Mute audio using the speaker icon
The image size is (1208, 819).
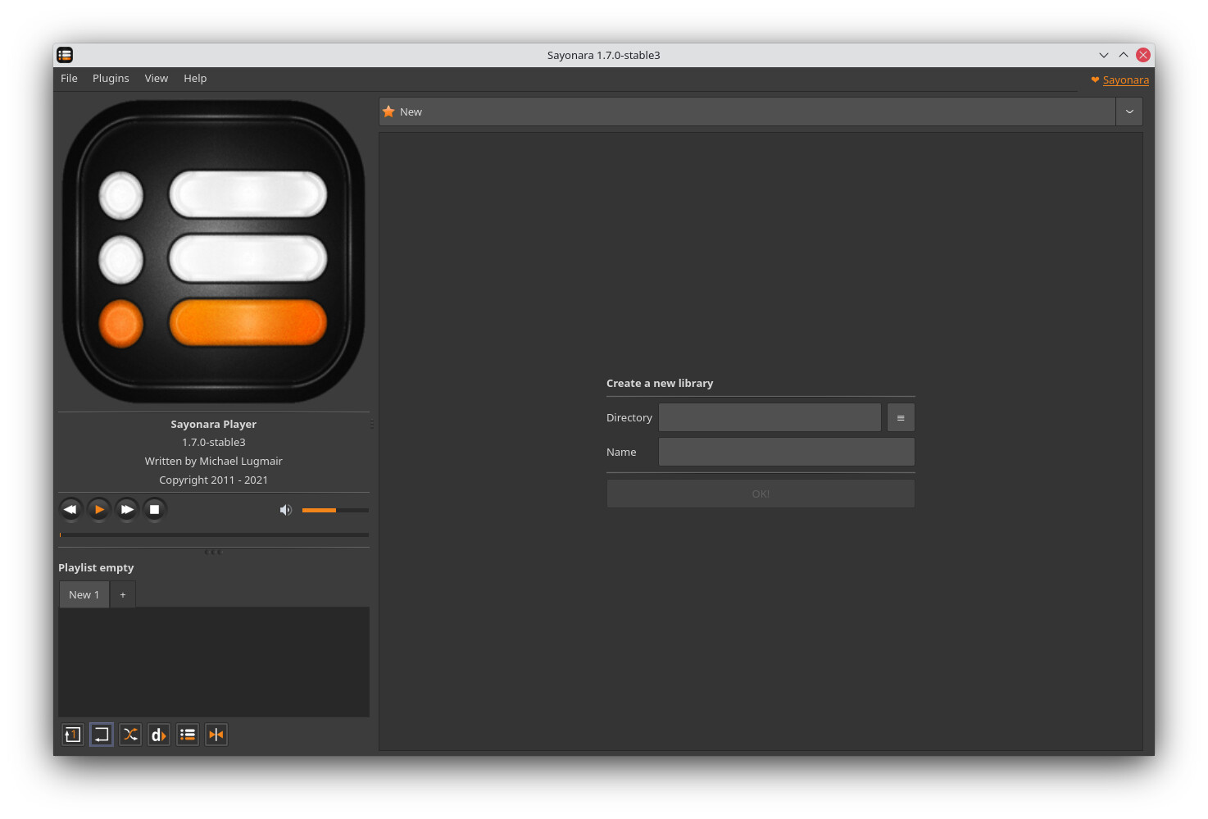coord(285,510)
